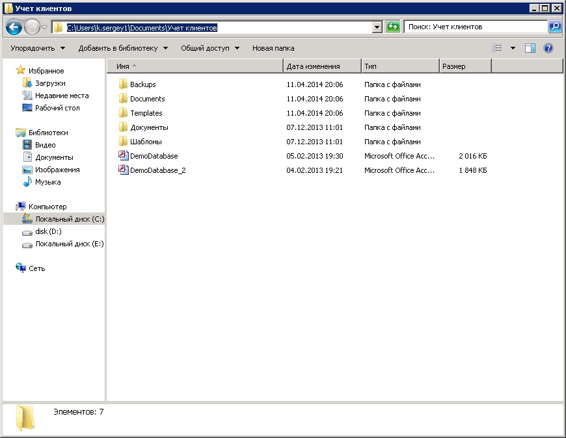The width and height of the screenshot is (566, 438).
Task: Select Локальный диск (C:) in navigation pane
Action: point(69,219)
